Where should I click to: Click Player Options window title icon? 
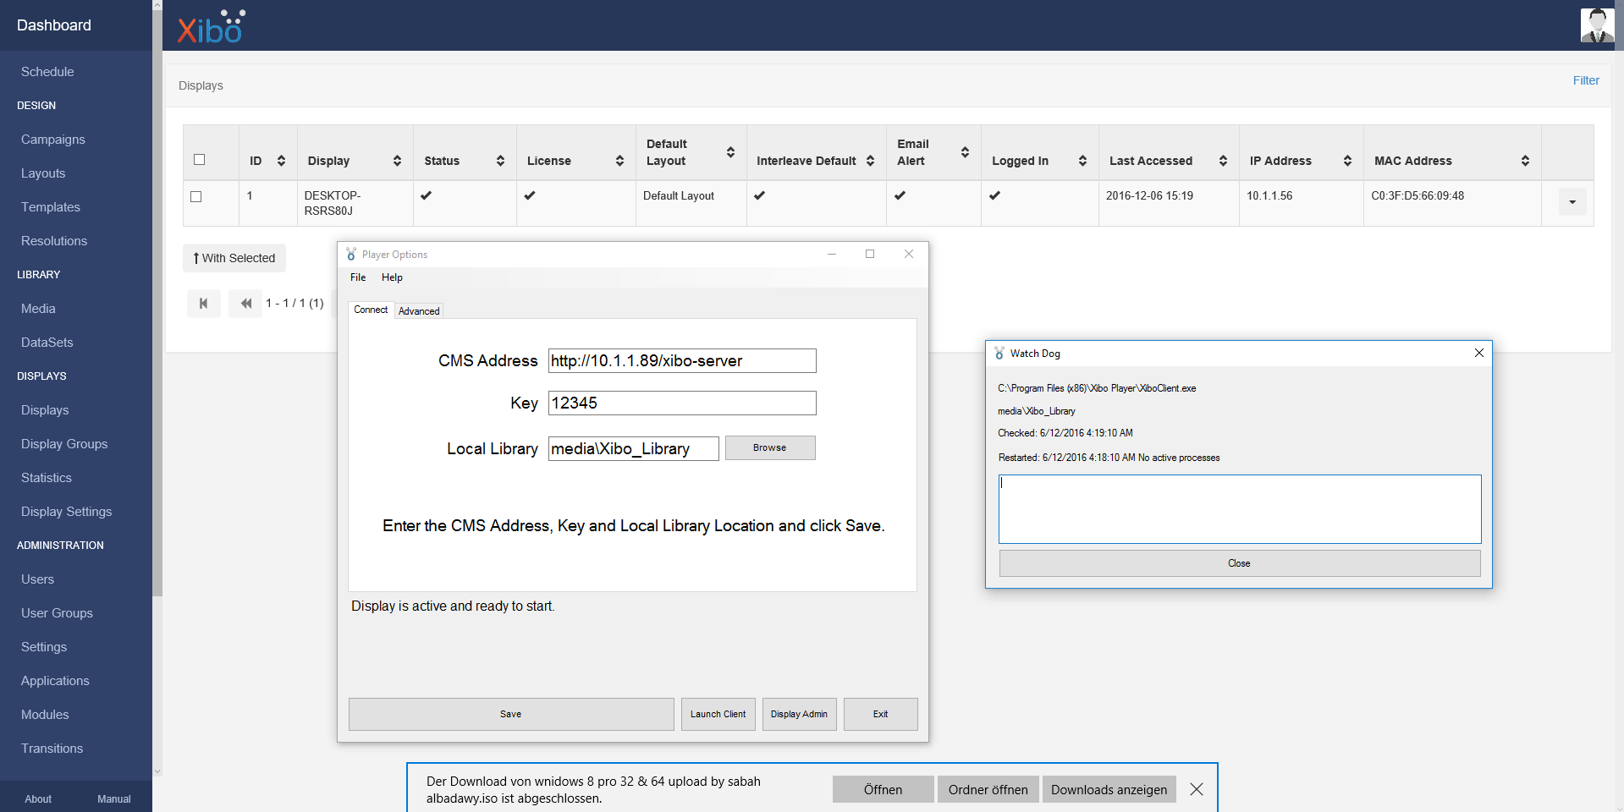(x=351, y=255)
